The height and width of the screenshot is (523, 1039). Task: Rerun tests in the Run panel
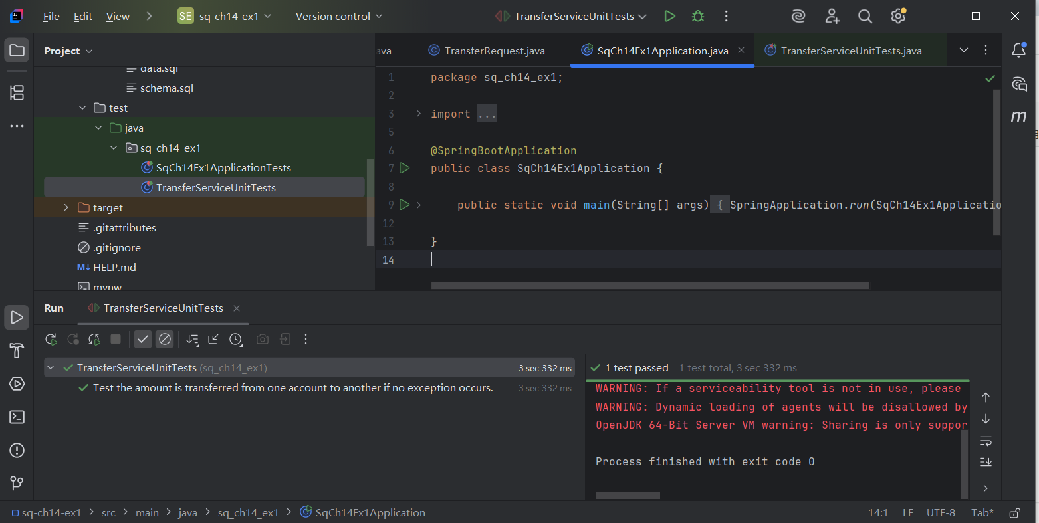pos(51,340)
